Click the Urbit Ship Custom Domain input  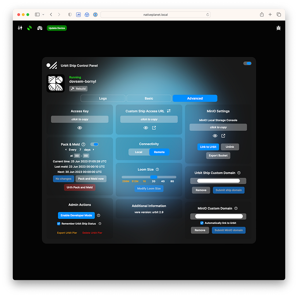[218, 181]
